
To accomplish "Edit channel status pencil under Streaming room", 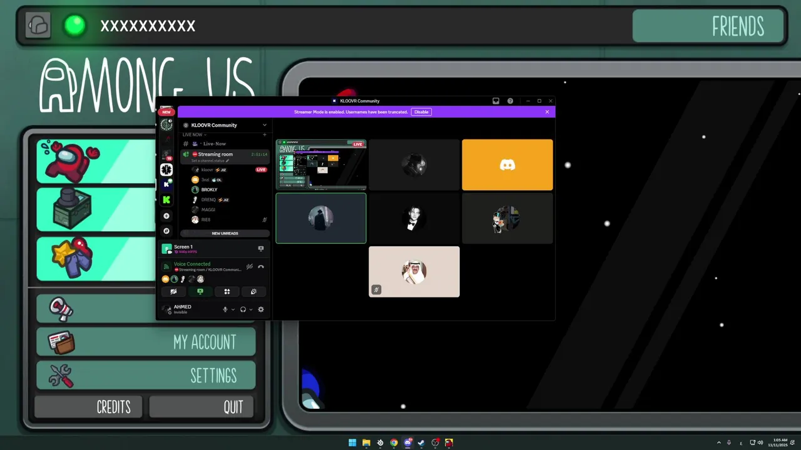I will click(228, 161).
